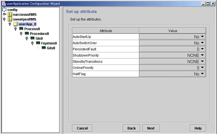The width and height of the screenshot is (217, 134).
Task: Click the Gds0 resource icon
Action: (x=44, y=48)
